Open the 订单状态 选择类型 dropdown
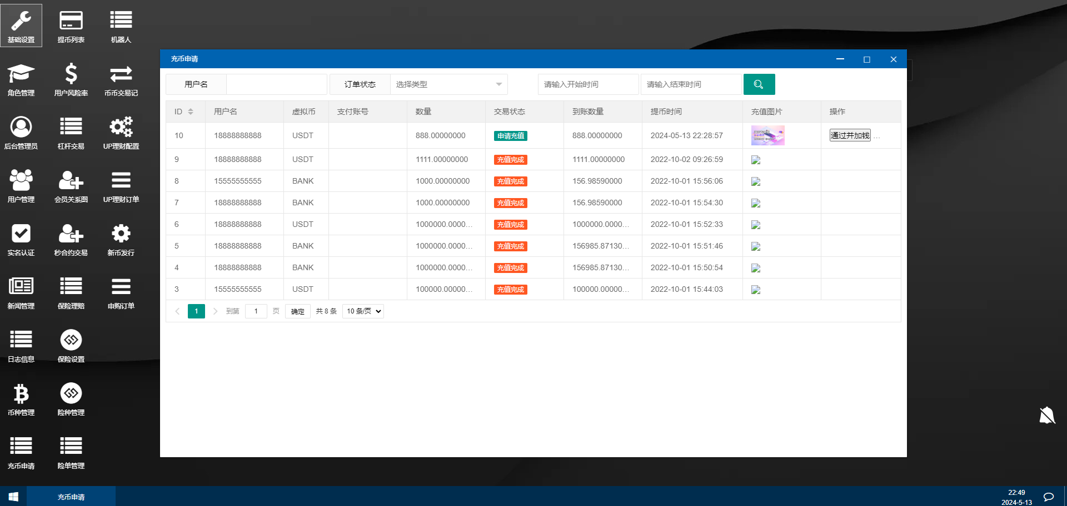The height and width of the screenshot is (506, 1067). point(449,84)
